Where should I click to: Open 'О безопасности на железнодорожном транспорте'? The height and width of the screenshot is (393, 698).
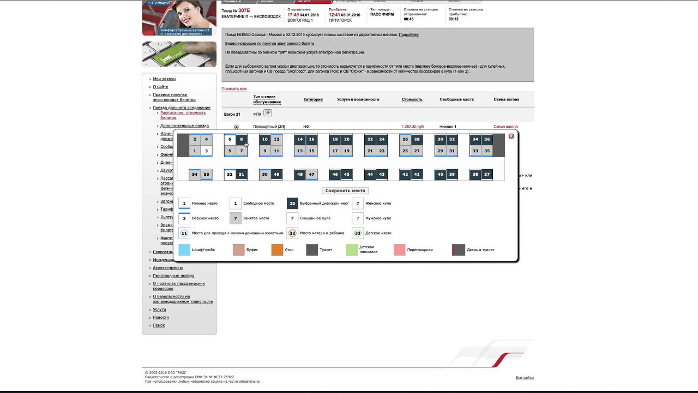click(x=183, y=299)
